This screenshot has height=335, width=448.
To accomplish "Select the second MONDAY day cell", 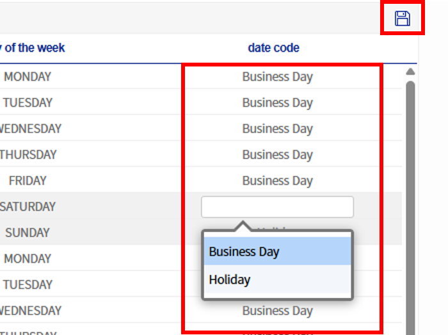I will (x=28, y=259).
